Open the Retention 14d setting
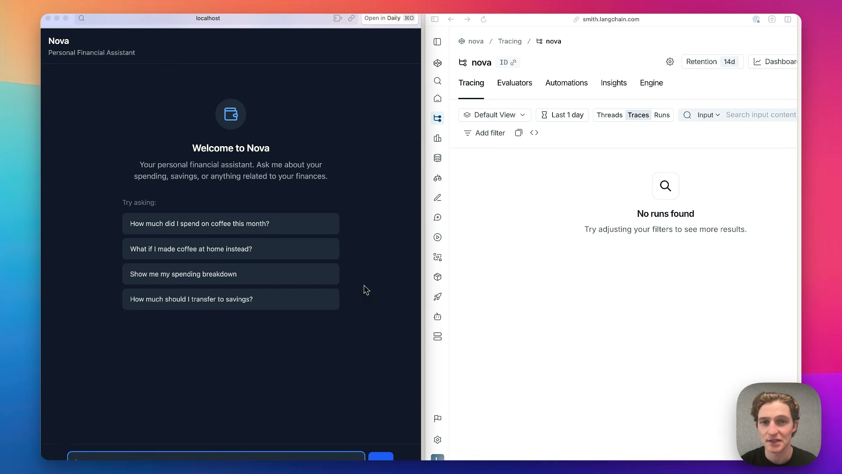 [x=712, y=62]
